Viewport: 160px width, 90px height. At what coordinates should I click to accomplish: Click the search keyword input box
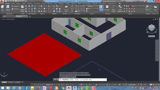coord(111,1)
